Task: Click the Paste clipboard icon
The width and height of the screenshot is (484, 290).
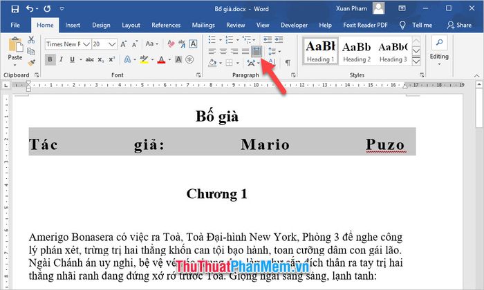Action: click(15, 45)
